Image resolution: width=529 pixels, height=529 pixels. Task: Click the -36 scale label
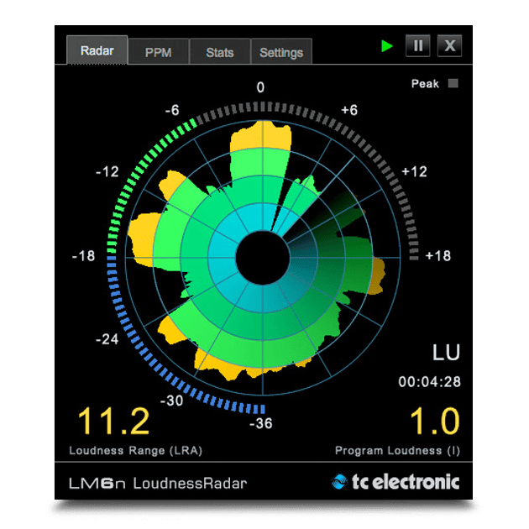[x=261, y=423]
